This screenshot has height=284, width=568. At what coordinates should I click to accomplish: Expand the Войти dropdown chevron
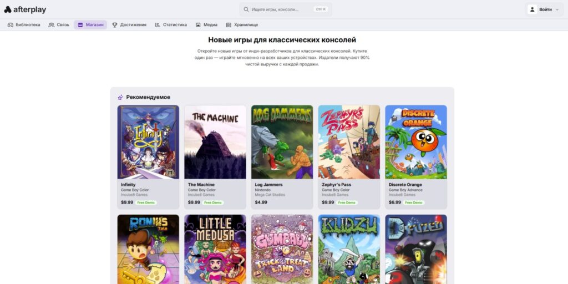tap(557, 9)
